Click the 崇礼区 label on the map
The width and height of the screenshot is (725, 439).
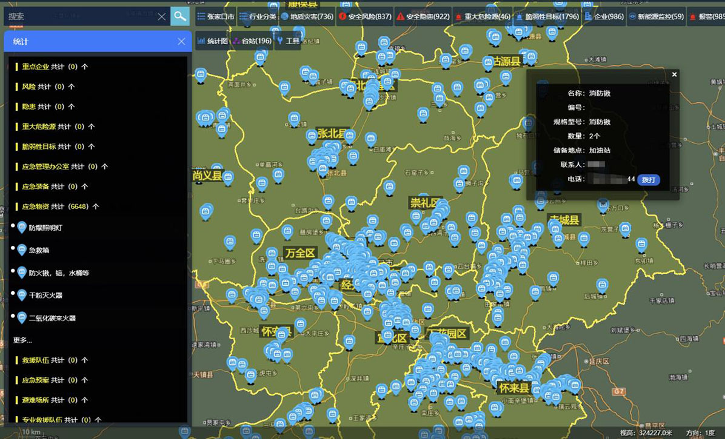pyautogui.click(x=424, y=203)
